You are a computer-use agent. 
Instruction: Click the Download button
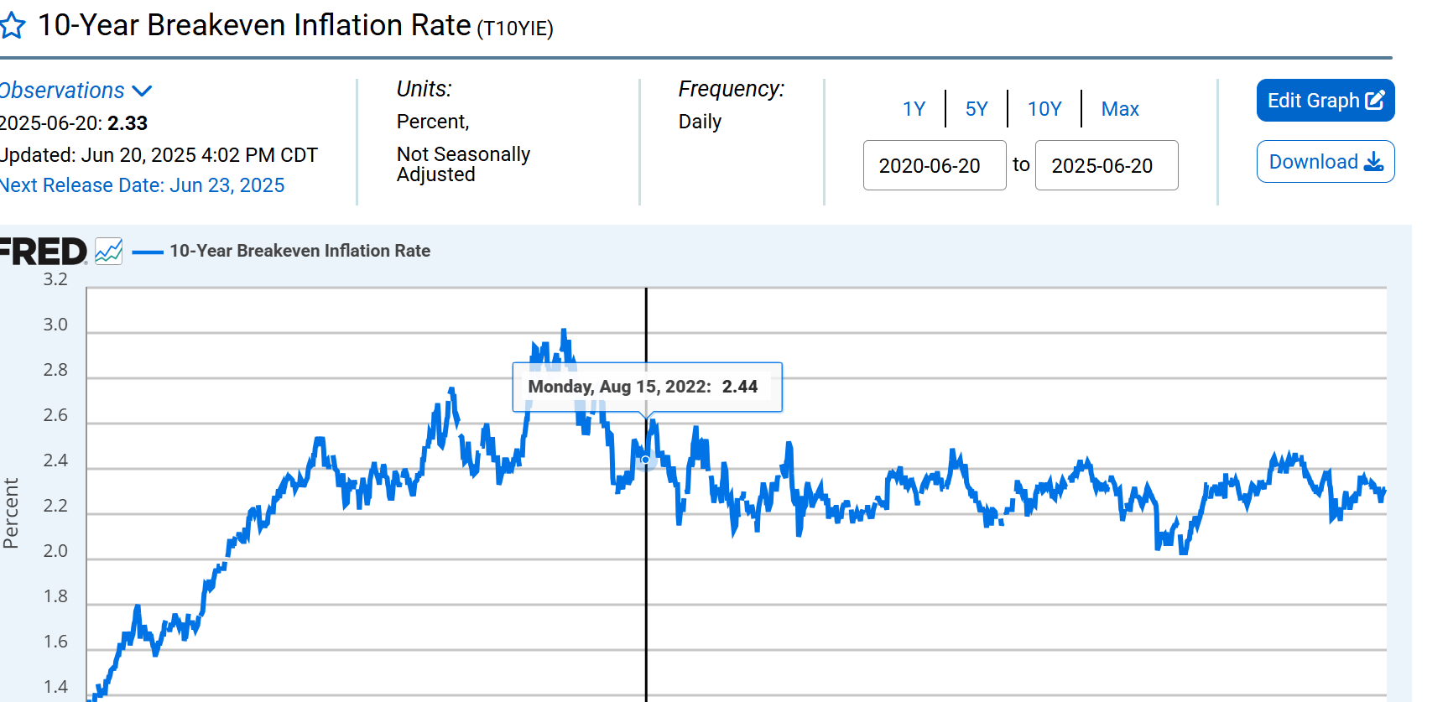tap(1326, 162)
